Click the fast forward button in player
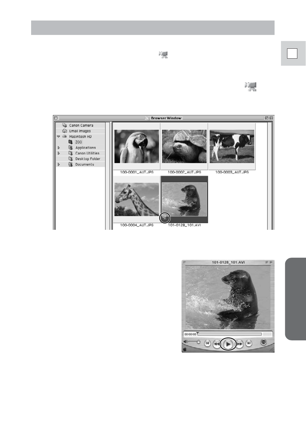Viewport: 306px width, 433px height. (239, 344)
